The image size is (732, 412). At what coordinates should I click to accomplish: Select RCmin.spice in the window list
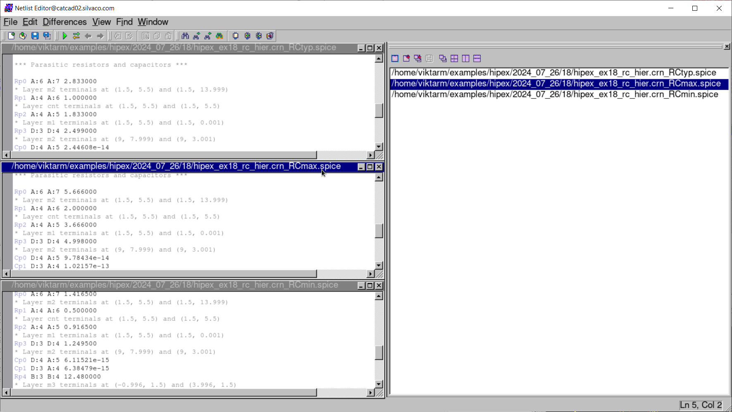(x=554, y=95)
